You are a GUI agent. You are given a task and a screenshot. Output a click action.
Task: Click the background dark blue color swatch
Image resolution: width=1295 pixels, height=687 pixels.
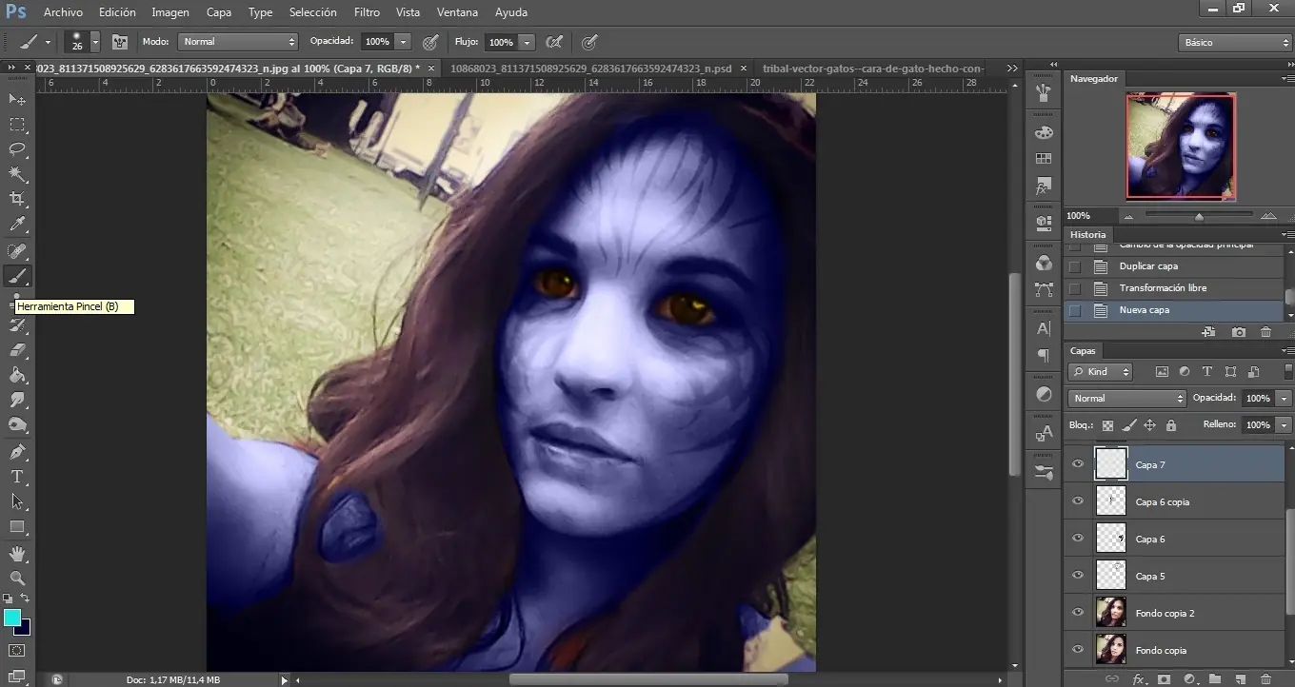pyautogui.click(x=23, y=627)
